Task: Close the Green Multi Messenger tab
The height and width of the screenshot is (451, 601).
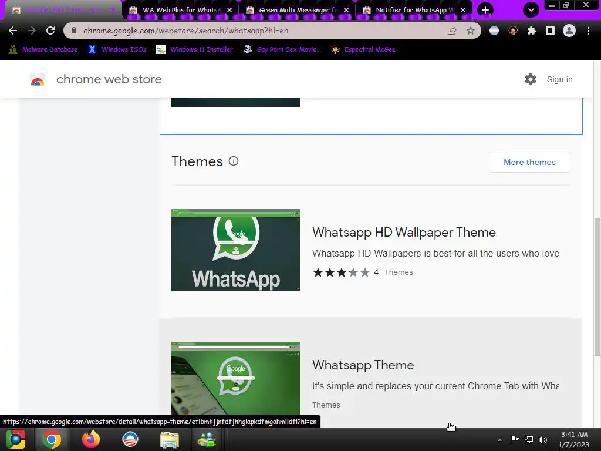Action: coord(346,10)
